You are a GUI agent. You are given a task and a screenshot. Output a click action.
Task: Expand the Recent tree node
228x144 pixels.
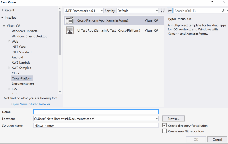click(2, 10)
